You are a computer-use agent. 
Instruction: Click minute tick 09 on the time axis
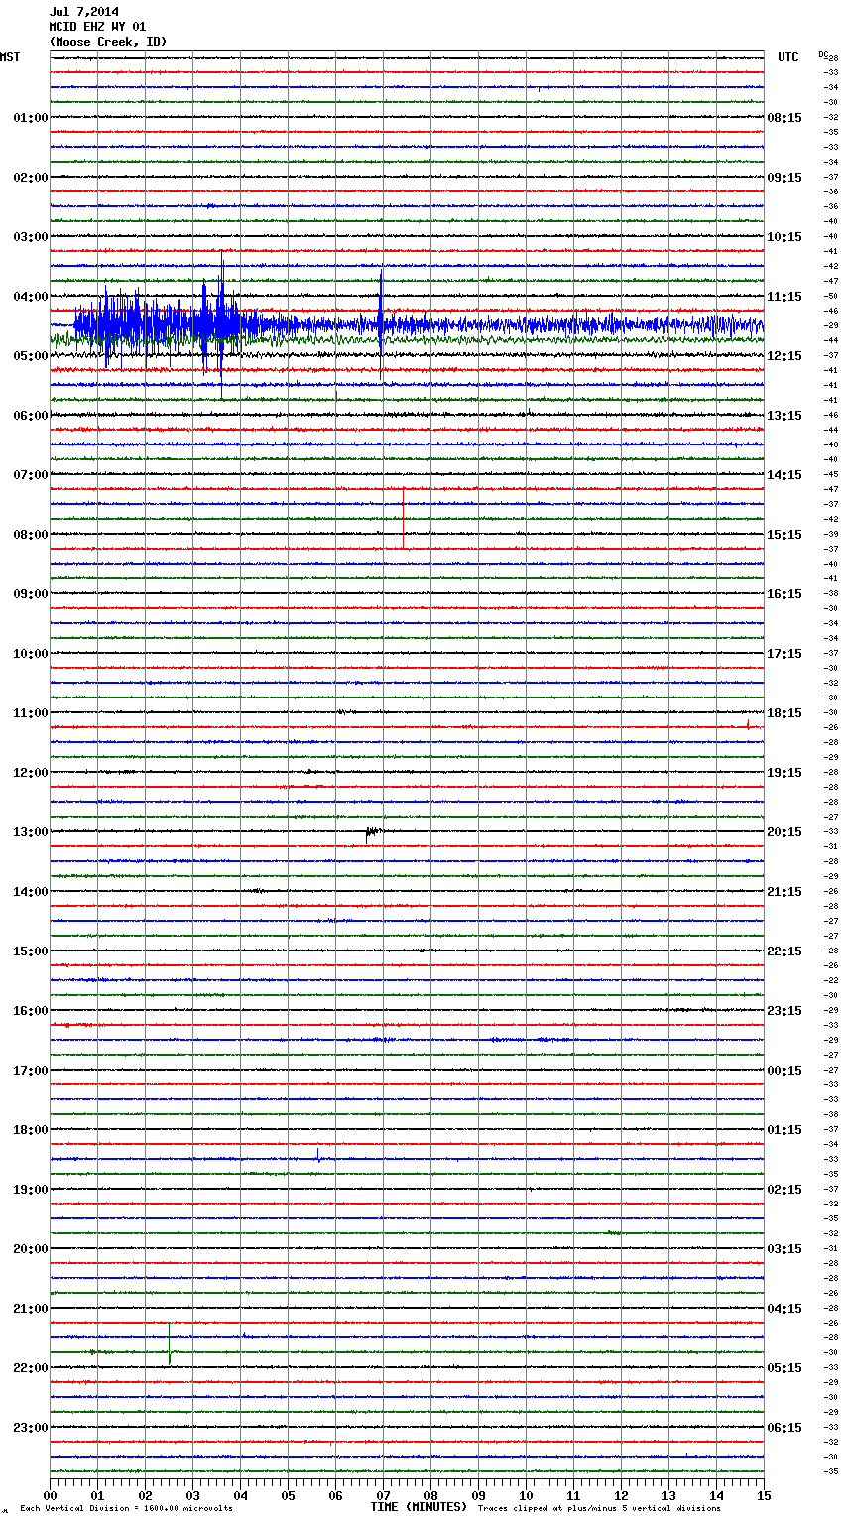click(x=479, y=1495)
